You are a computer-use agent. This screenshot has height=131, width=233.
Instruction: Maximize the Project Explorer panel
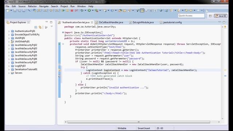tap(51, 22)
